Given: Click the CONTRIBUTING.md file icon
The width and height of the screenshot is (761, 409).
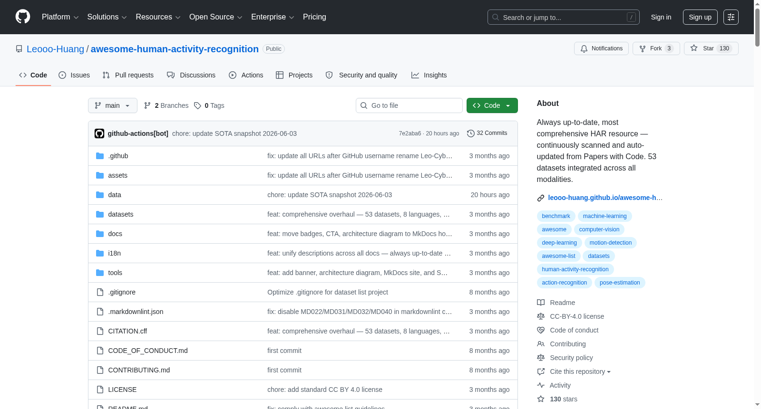Looking at the screenshot, I should coord(100,370).
